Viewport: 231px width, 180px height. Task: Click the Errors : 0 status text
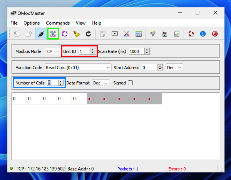pyautogui.click(x=177, y=169)
